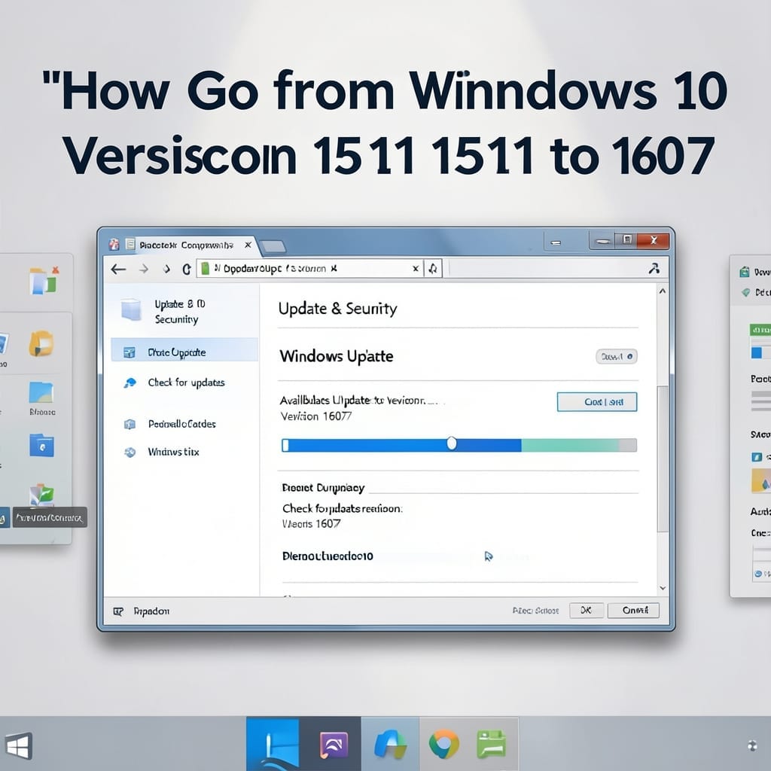Screen dimensions: 771x771
Task: Click the link text left of OK
Action: (x=535, y=611)
